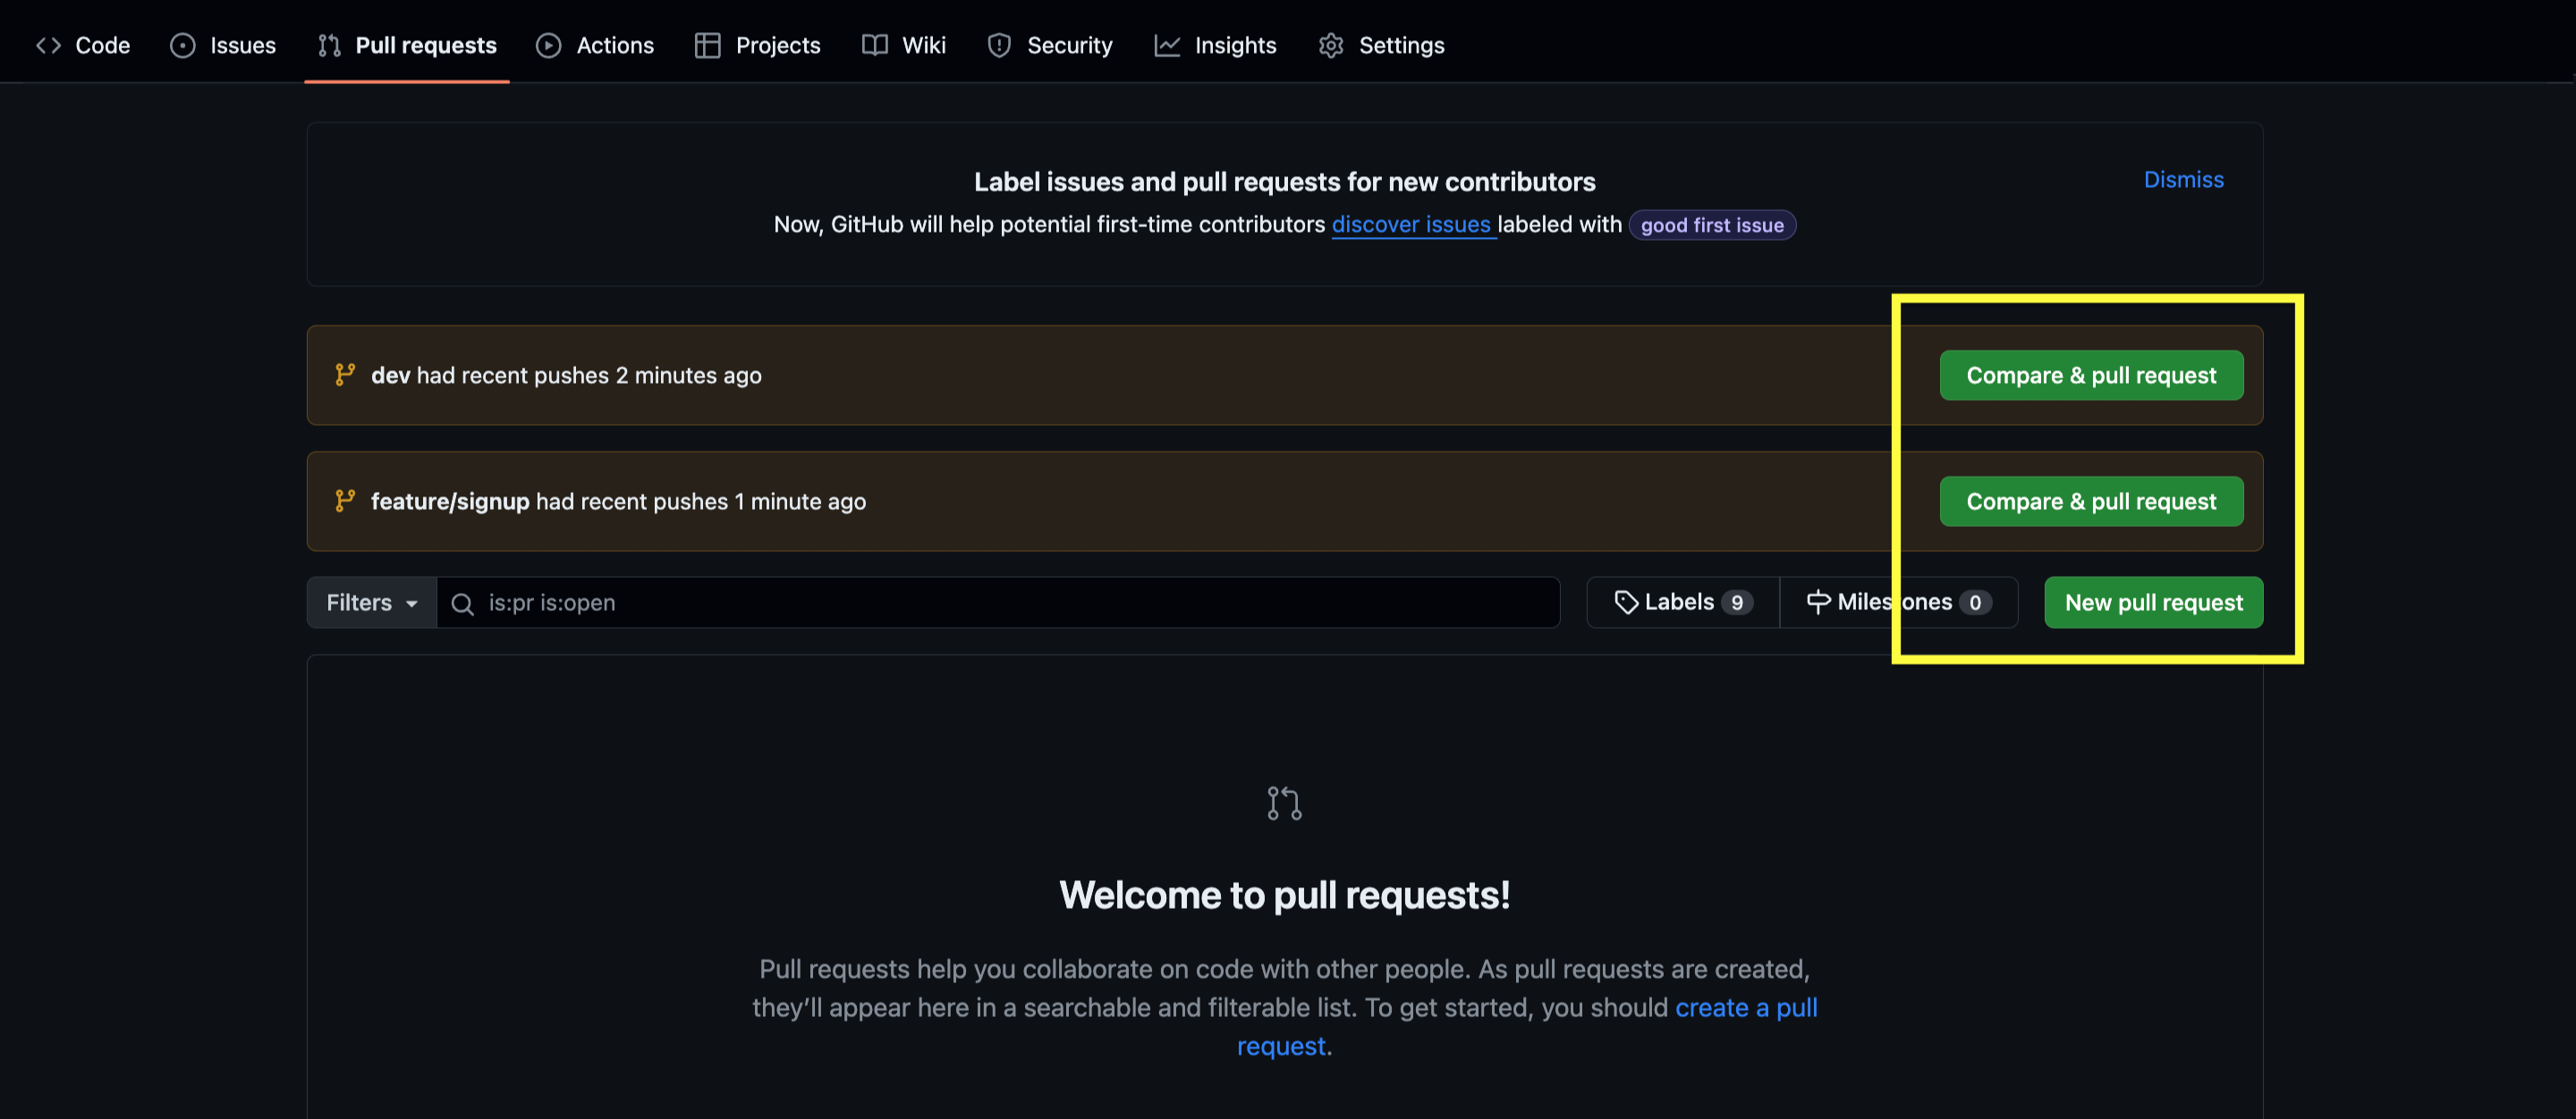Click the Insights graph icon
This screenshot has height=1119, width=2576.
coord(1166,45)
